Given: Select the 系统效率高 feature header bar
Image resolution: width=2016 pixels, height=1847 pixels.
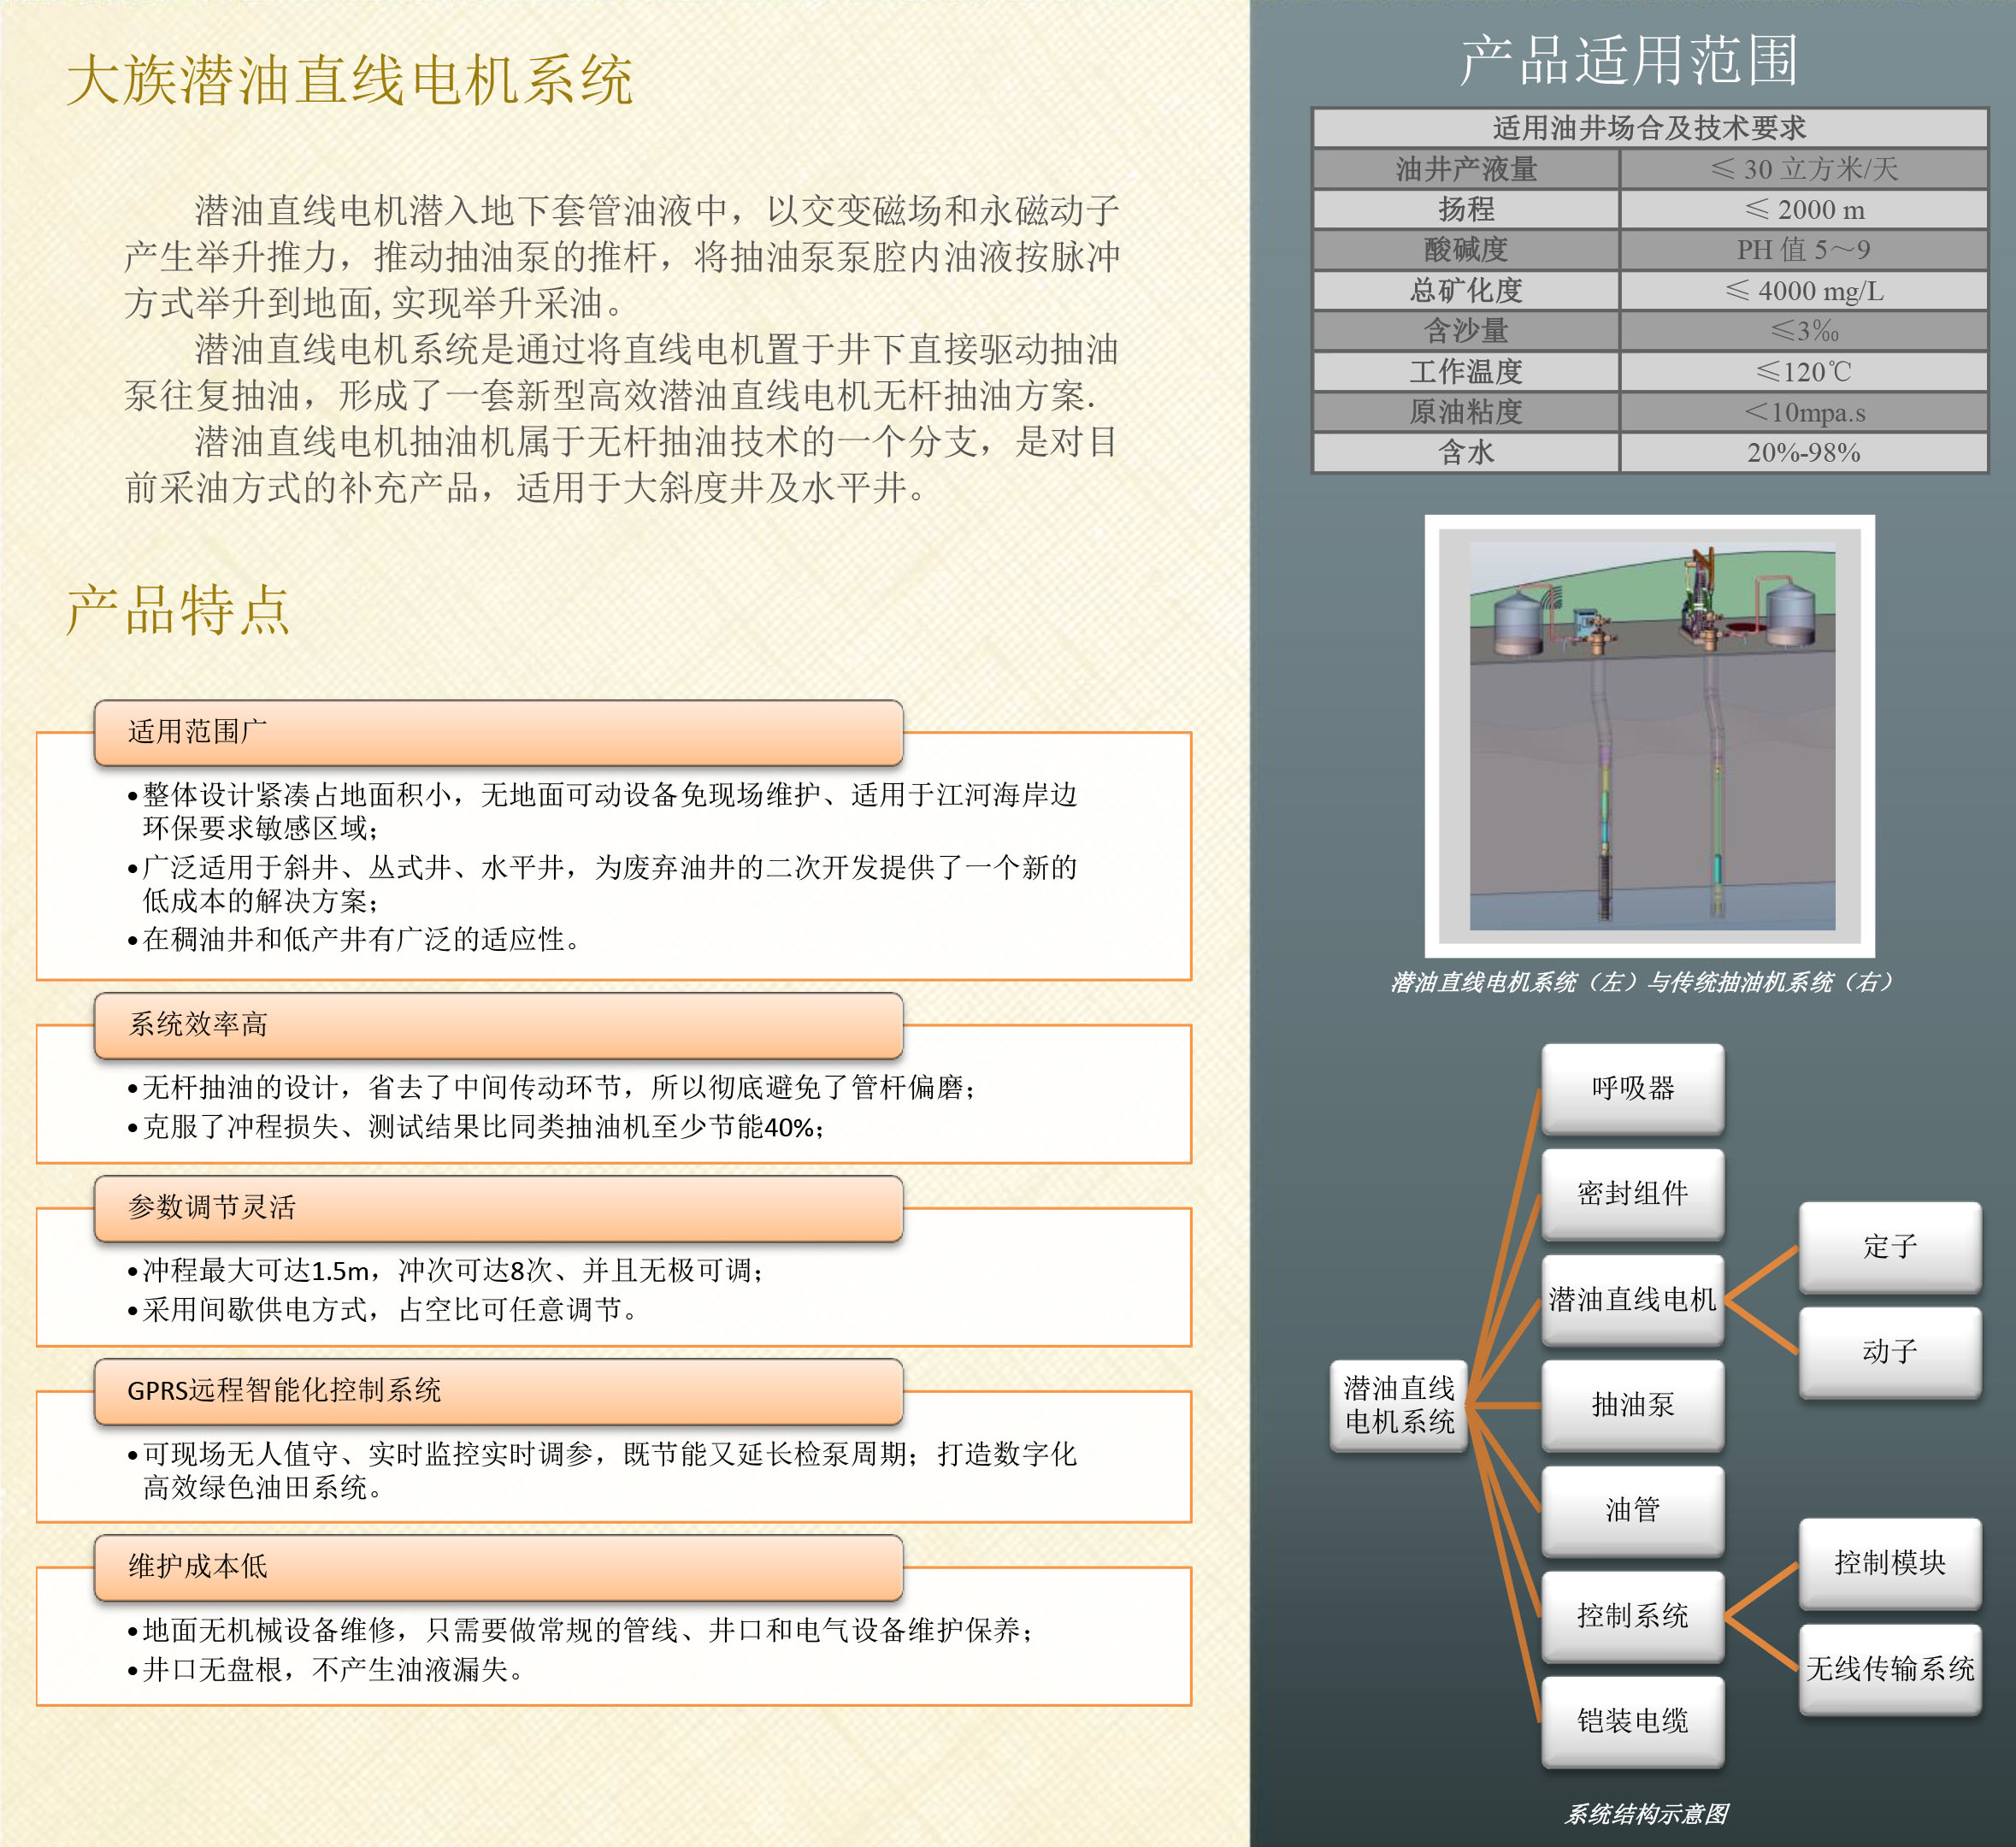Looking at the screenshot, I should point(499,1025).
